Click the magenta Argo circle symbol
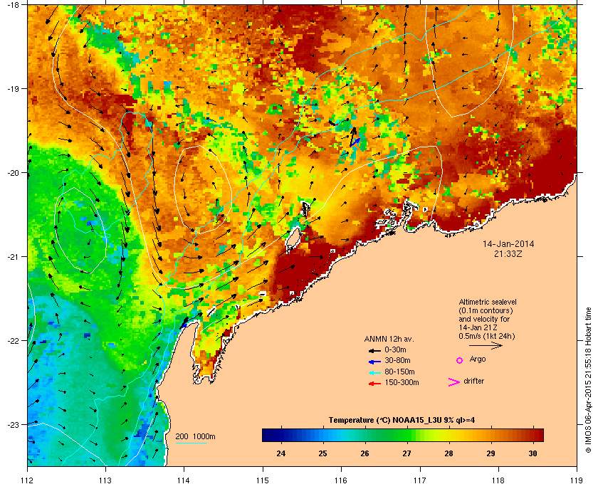The height and width of the screenshot is (484, 598). [460, 360]
